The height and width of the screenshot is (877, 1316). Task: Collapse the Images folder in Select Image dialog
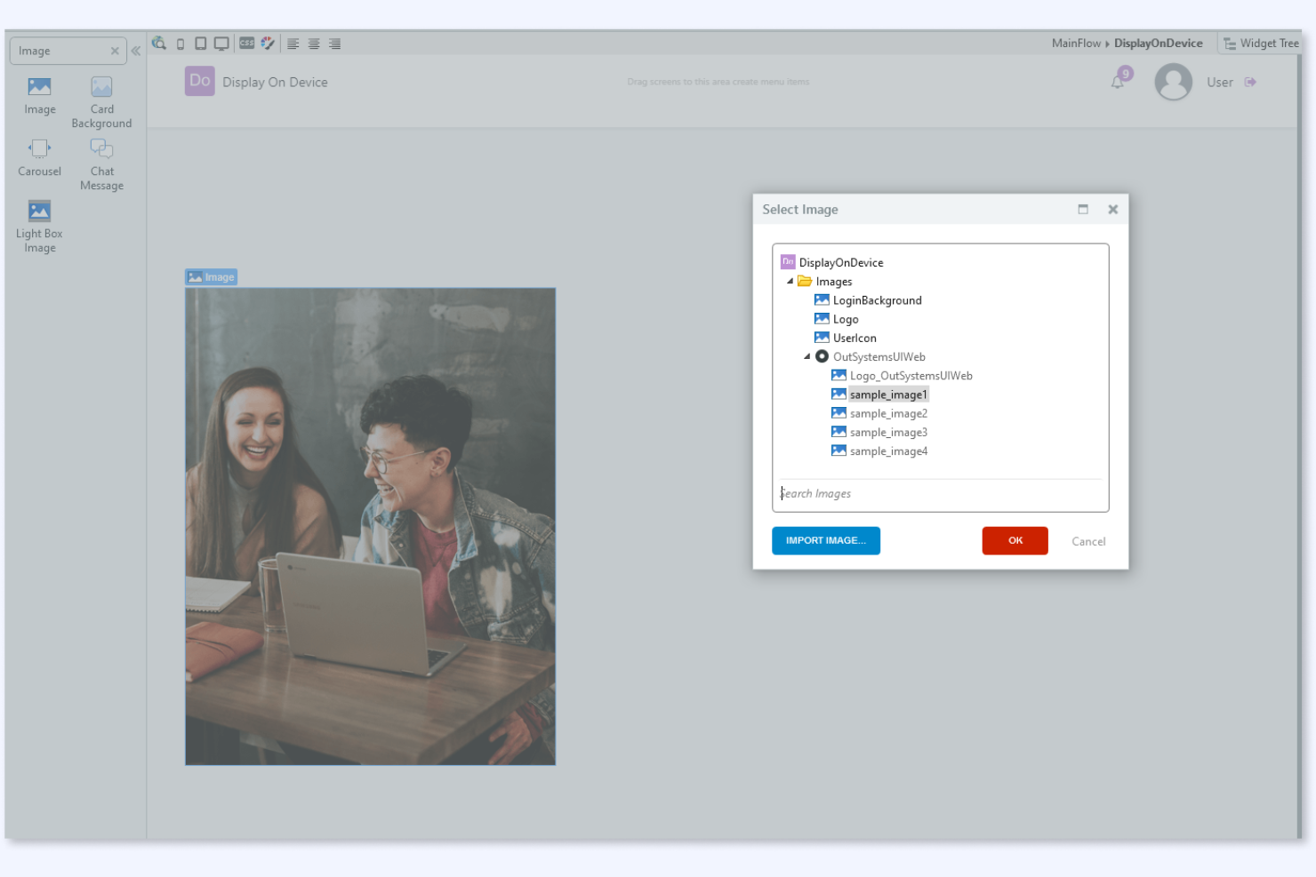tap(790, 281)
